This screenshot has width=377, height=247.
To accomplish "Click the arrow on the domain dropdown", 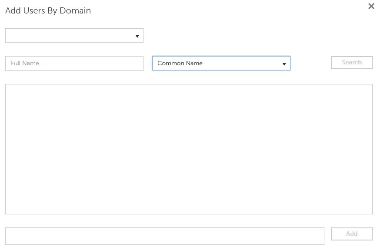I will 137,36.
